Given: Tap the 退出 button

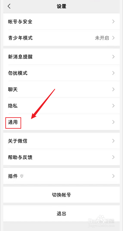Looking at the screenshot, I should [61, 213].
